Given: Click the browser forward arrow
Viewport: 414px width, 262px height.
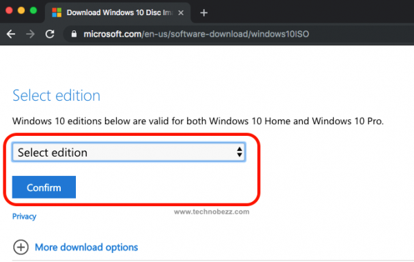Looking at the screenshot, I should point(30,34).
